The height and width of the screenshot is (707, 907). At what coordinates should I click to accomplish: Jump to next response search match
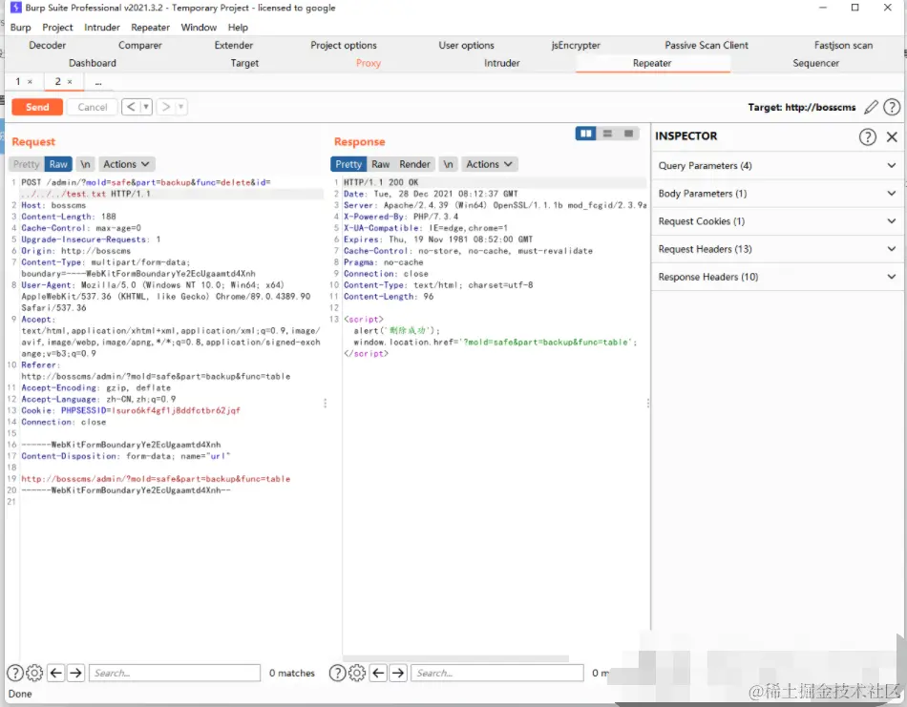tap(398, 673)
